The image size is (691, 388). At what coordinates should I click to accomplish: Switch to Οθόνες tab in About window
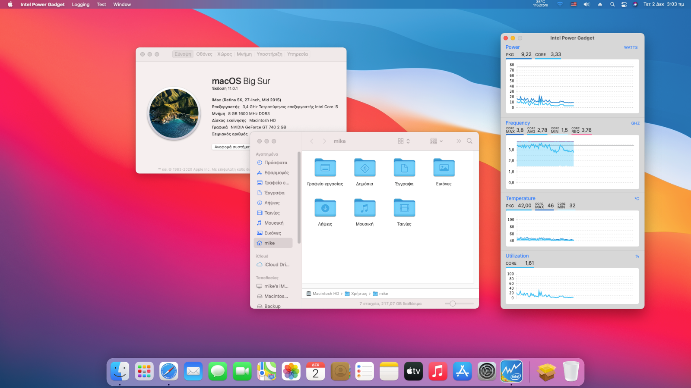(x=204, y=54)
